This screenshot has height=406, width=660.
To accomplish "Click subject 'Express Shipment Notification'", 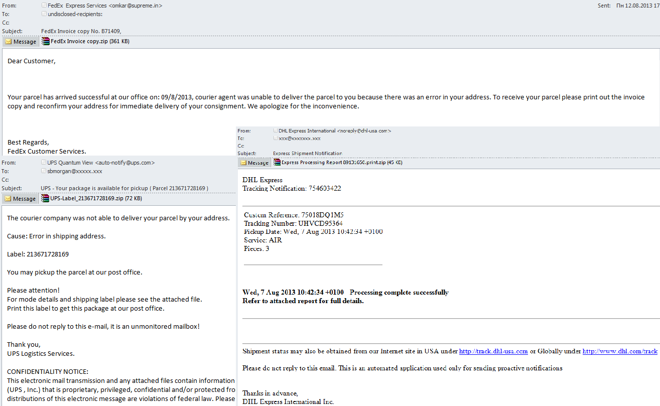I will [x=308, y=154].
